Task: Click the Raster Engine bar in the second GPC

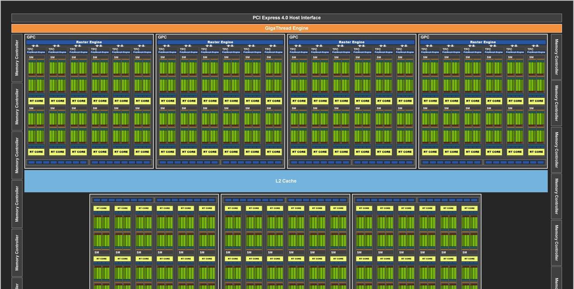Action: click(220, 42)
